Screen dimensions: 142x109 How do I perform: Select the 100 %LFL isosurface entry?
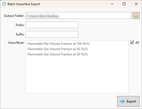coord(59,44)
